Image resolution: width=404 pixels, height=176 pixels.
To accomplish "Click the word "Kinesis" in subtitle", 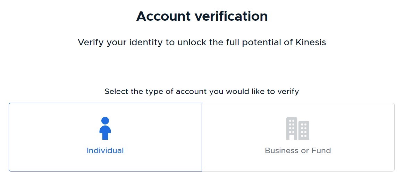I will (x=311, y=42).
